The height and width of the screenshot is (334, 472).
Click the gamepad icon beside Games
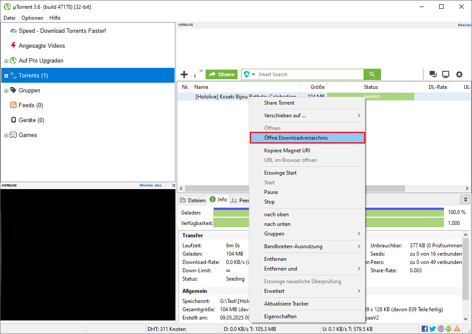tap(13, 135)
